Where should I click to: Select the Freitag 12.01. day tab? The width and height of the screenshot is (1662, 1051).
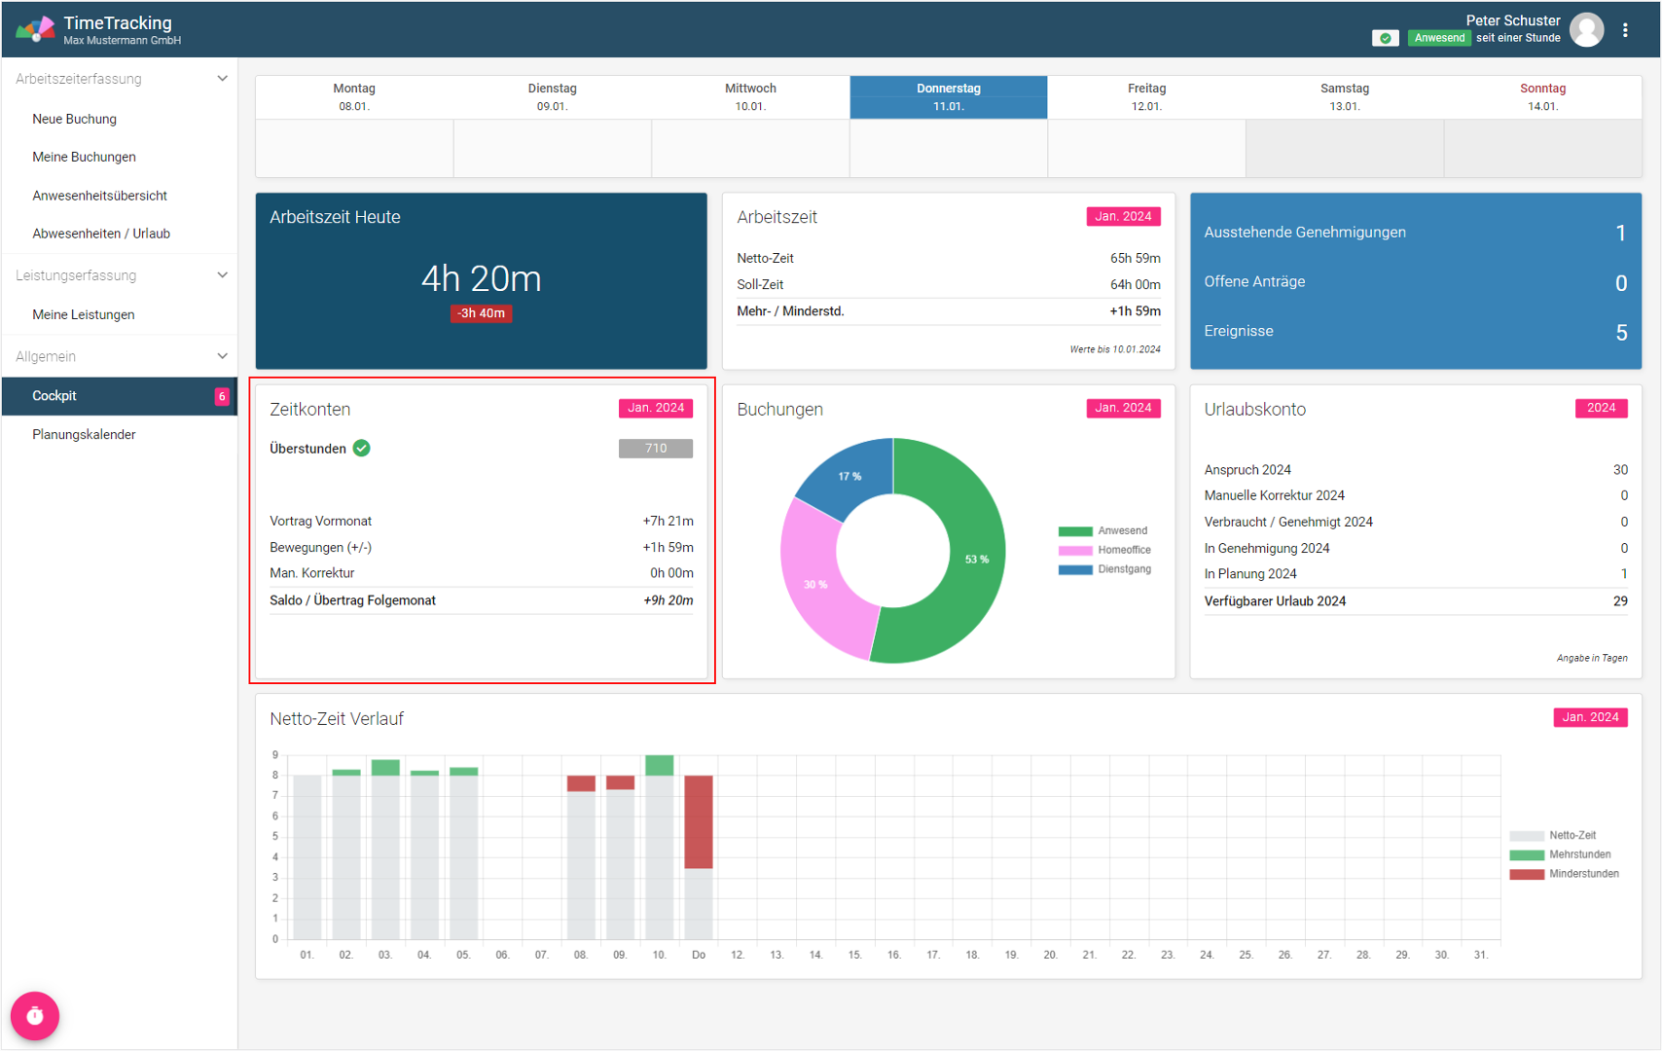[x=1146, y=97]
